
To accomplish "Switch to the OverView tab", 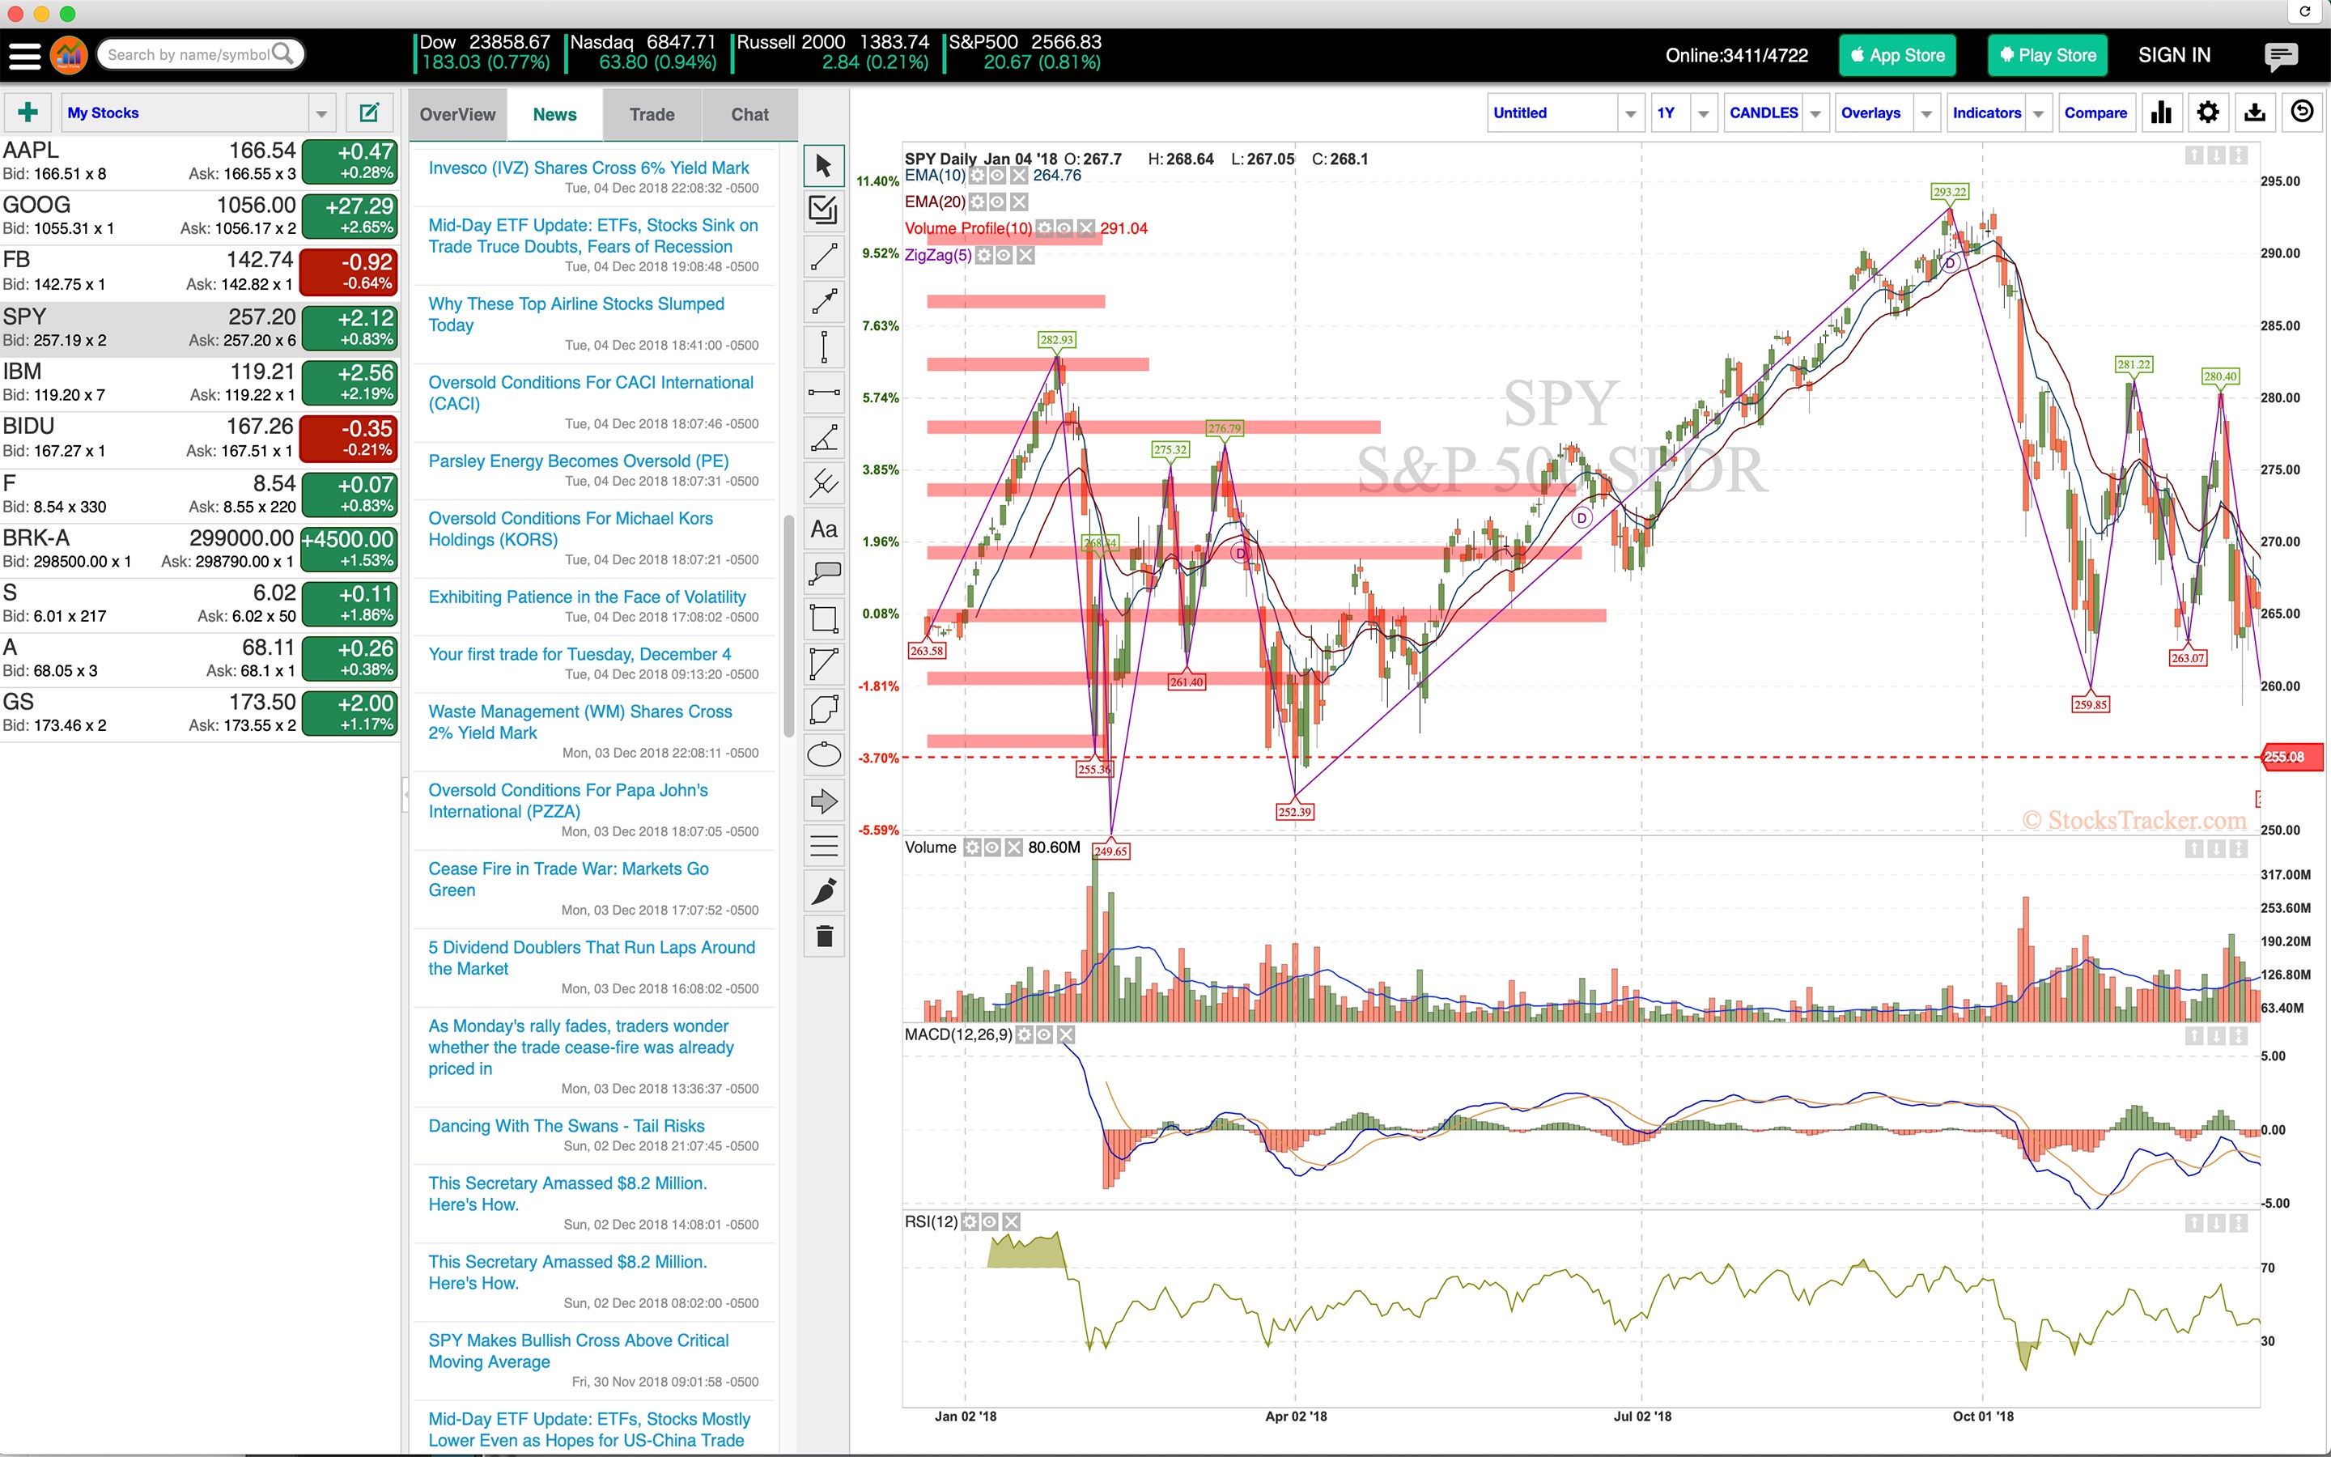I will (x=457, y=115).
